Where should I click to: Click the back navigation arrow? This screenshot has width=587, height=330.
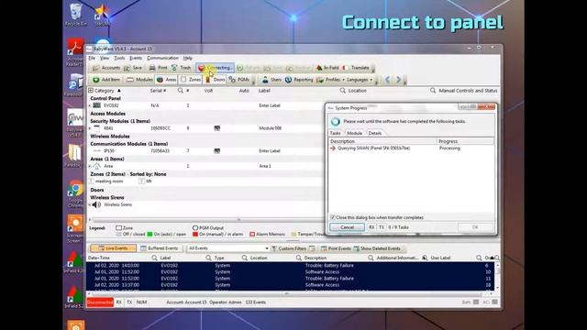coord(387,80)
